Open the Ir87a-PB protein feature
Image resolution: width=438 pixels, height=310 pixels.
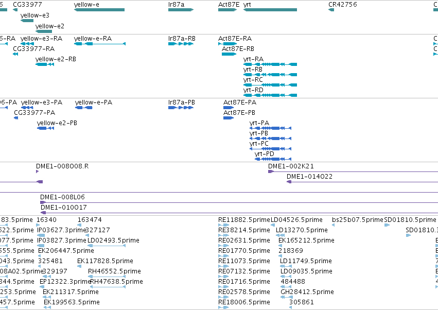click(x=181, y=108)
